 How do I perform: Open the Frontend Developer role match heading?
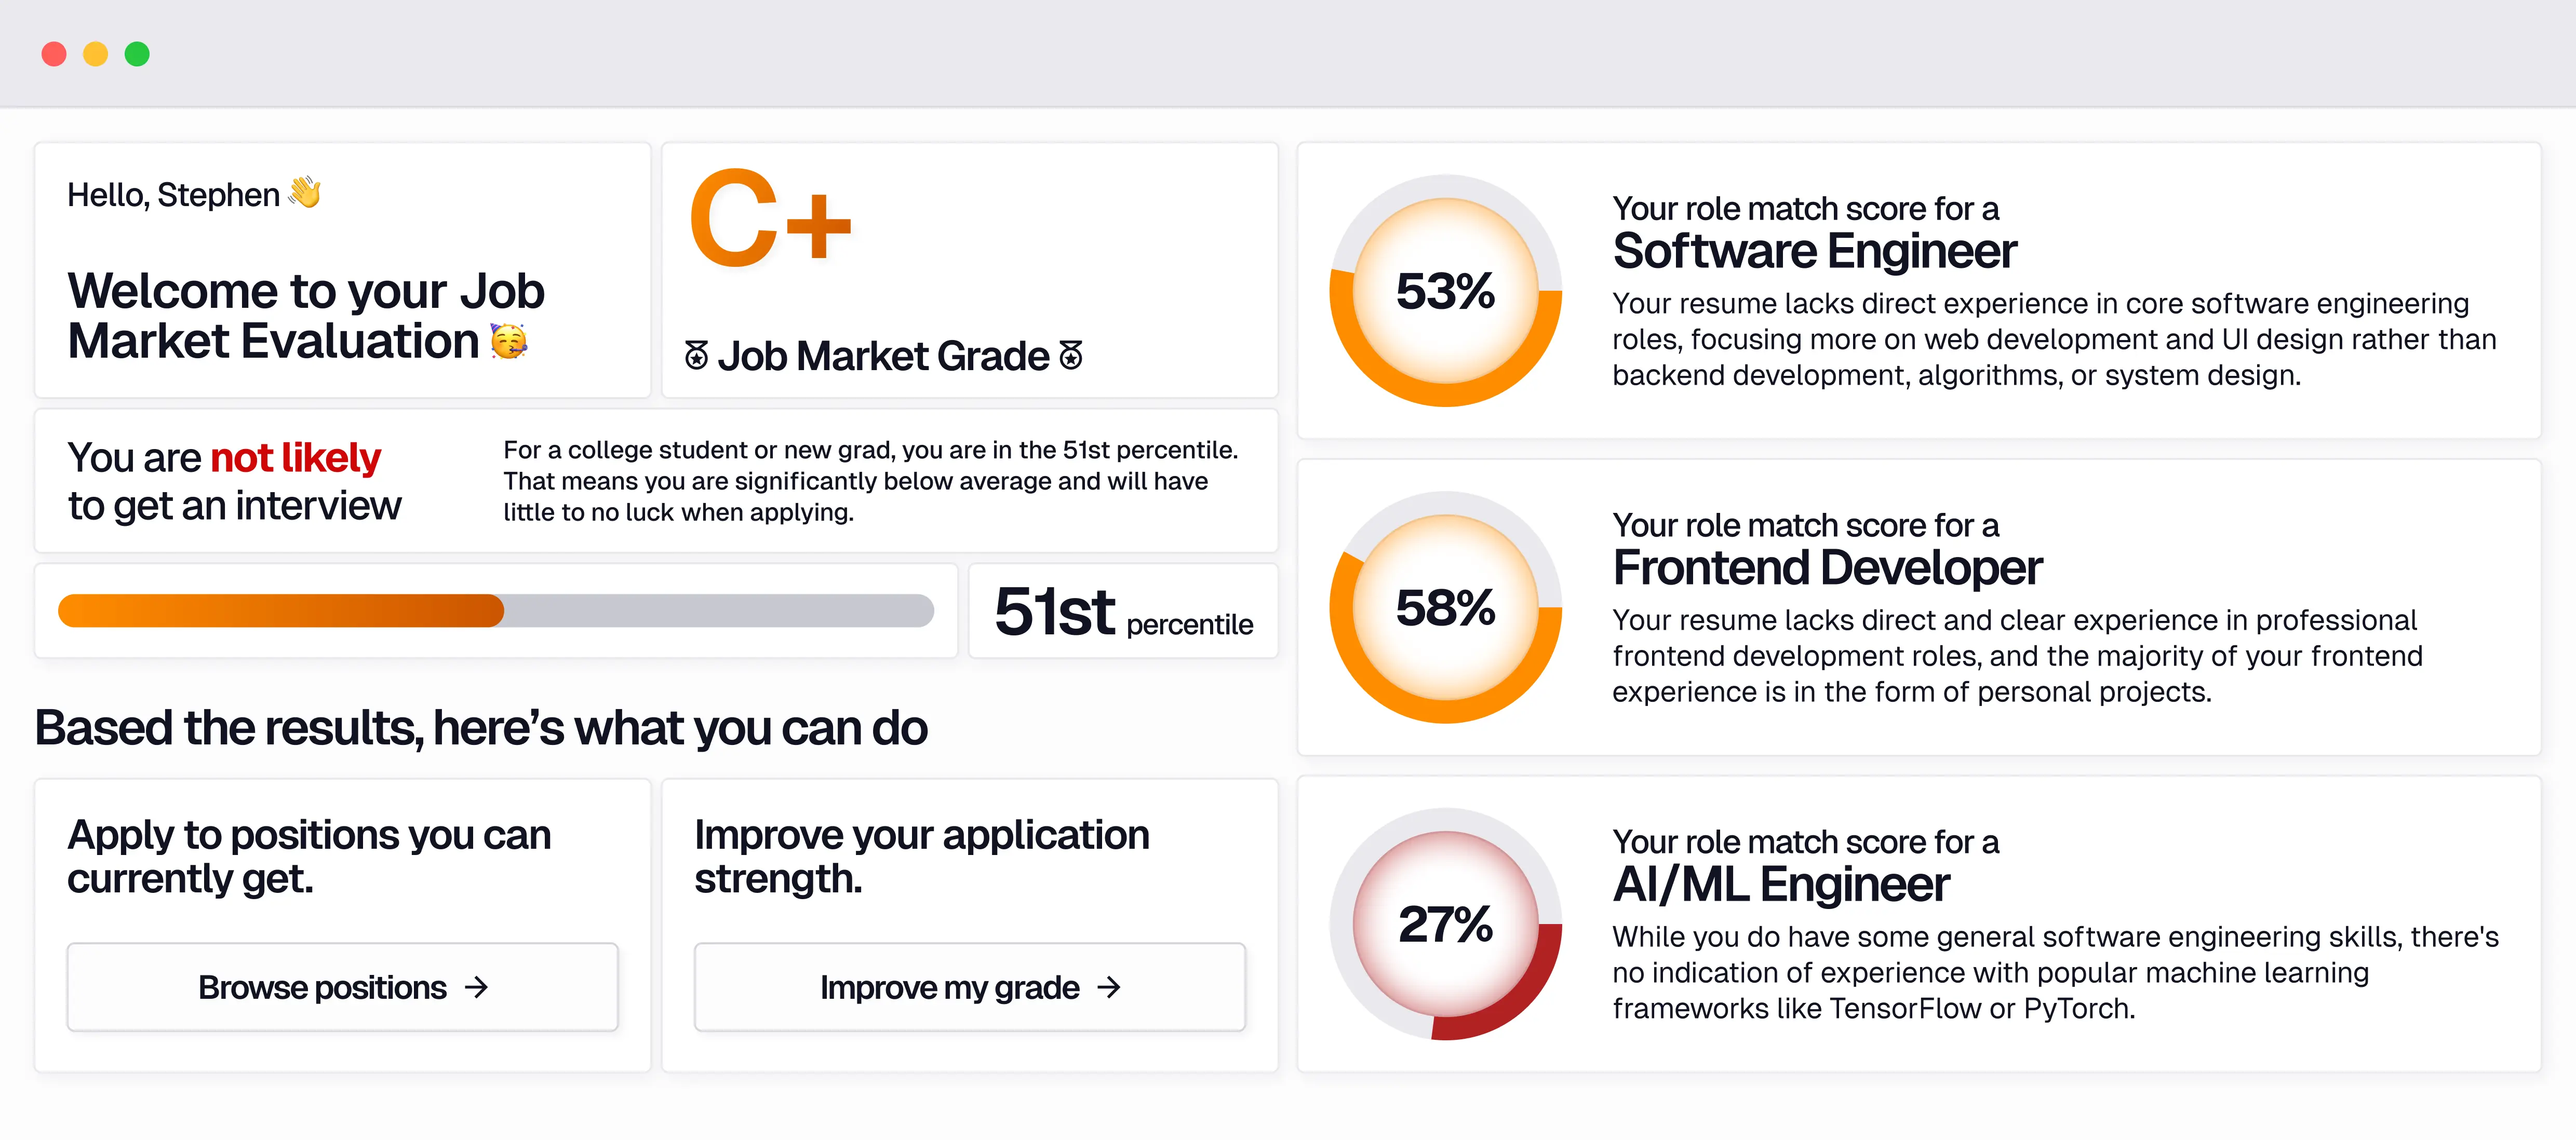pyautogui.click(x=1827, y=567)
